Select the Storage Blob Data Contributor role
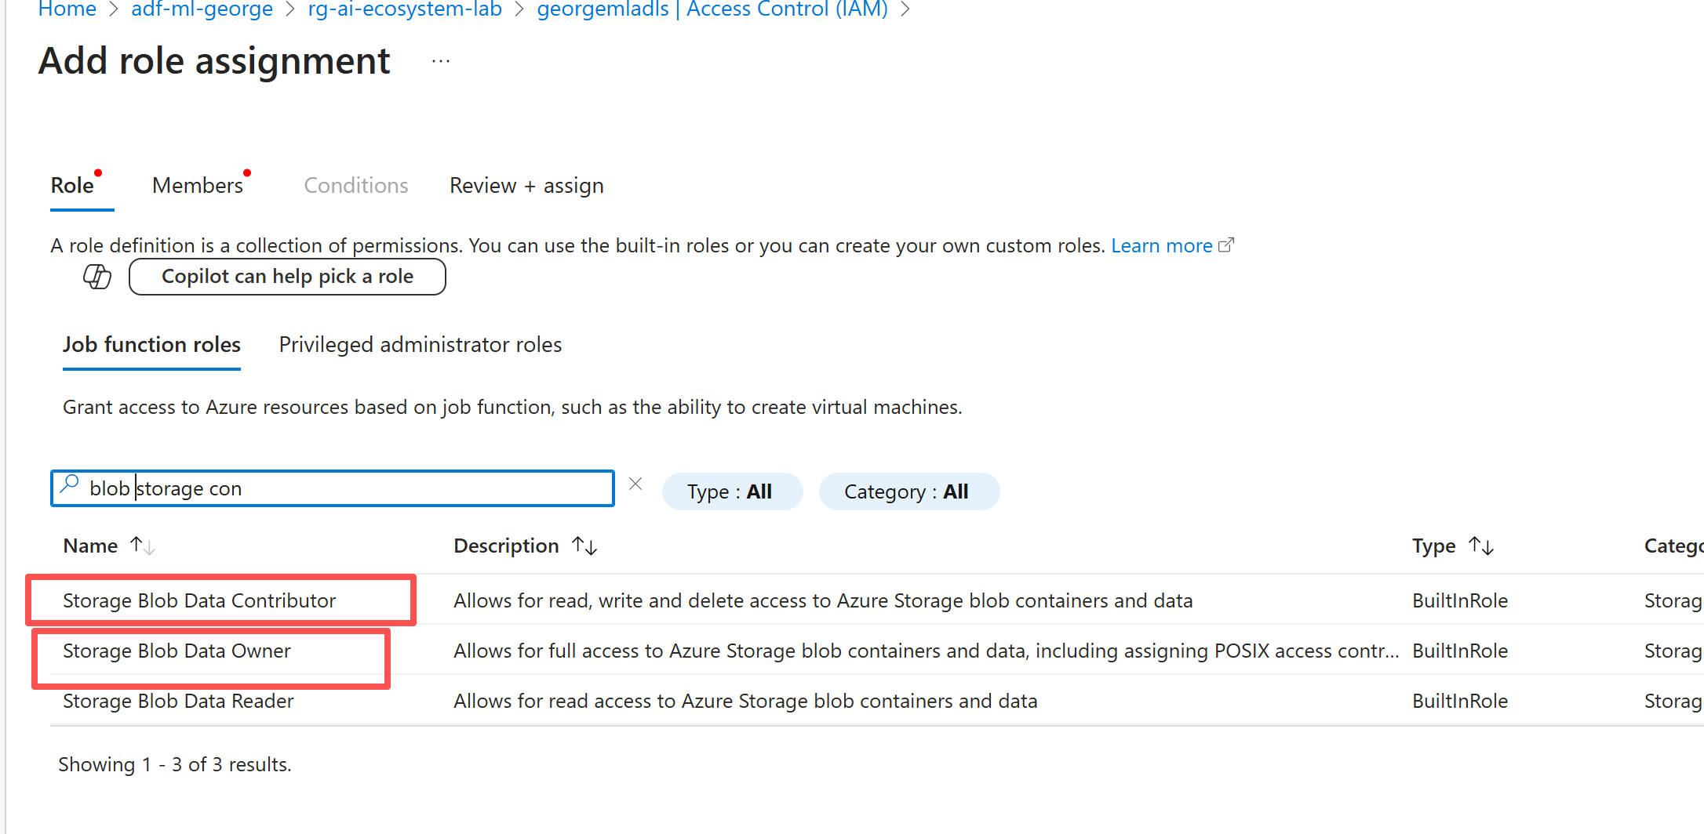1704x834 pixels. (199, 600)
